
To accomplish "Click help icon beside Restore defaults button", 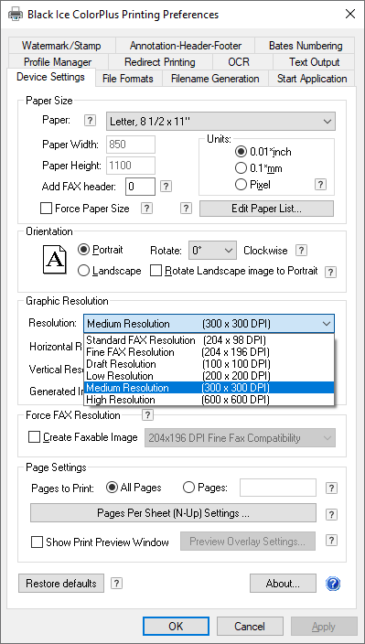I will coord(117,583).
